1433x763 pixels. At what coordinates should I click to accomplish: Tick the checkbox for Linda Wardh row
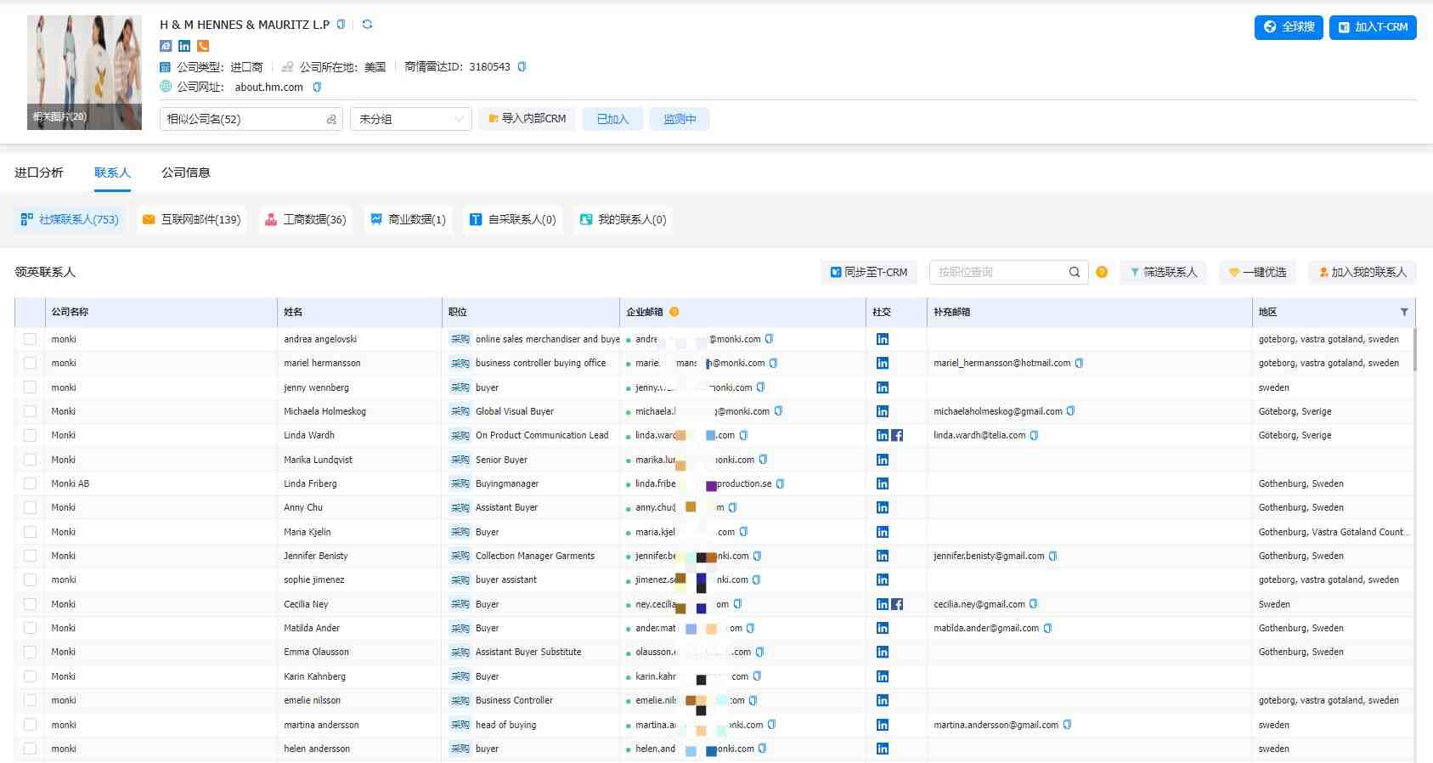(x=30, y=435)
